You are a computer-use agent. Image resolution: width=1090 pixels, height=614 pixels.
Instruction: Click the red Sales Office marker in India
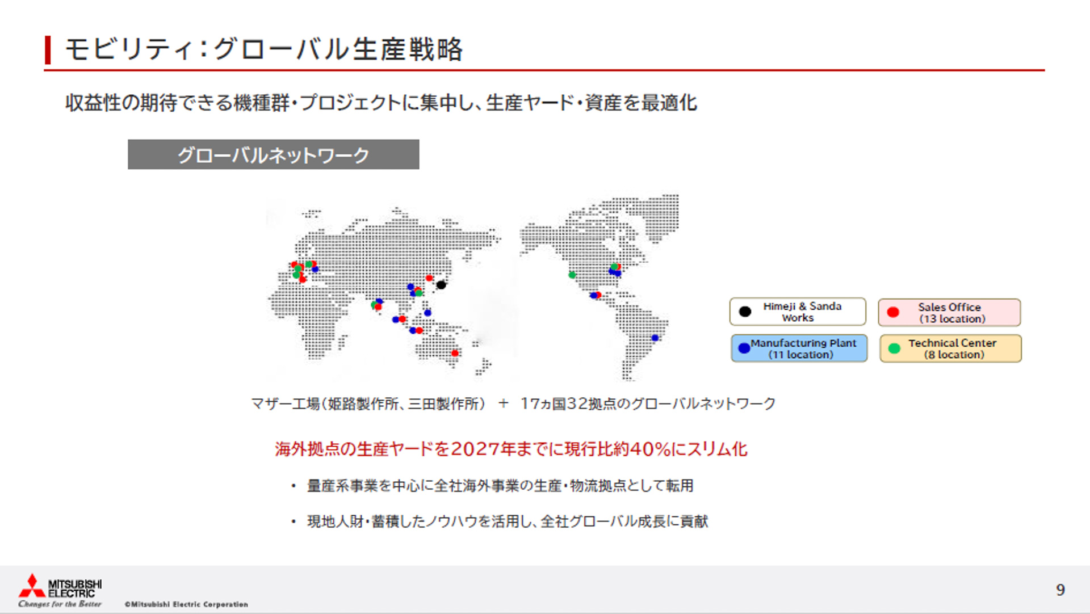pyautogui.click(x=378, y=307)
